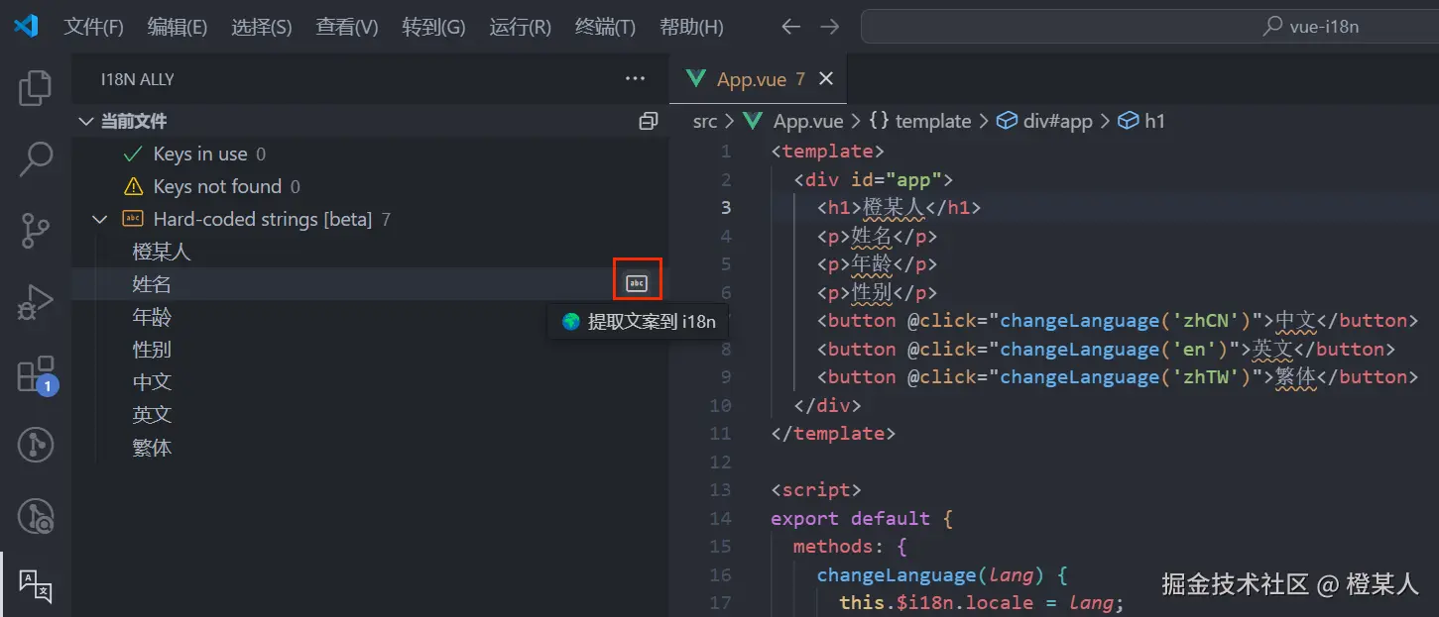The image size is (1439, 617).
Task: Click the vue-i18n command center search box
Action: (x=1149, y=27)
